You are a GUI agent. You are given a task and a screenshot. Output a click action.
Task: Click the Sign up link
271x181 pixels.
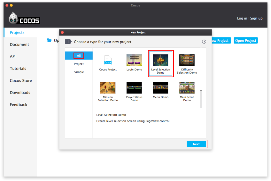click(x=256, y=18)
